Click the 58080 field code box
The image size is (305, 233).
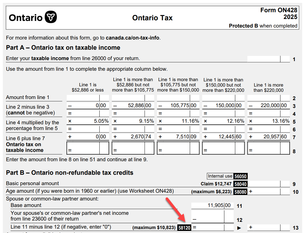pos(240,192)
